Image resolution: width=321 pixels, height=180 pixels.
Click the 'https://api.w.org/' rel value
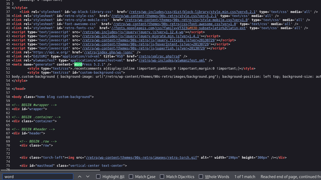point(51,52)
